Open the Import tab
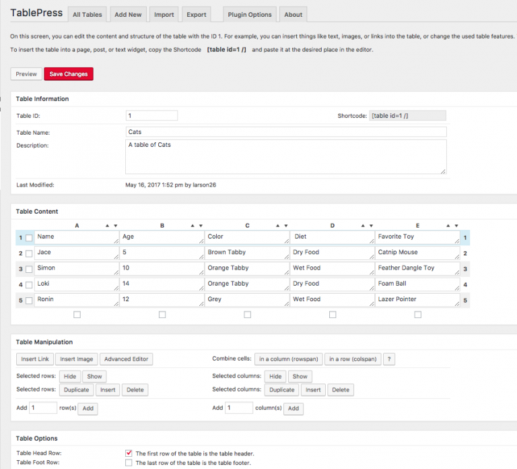 pos(164,14)
